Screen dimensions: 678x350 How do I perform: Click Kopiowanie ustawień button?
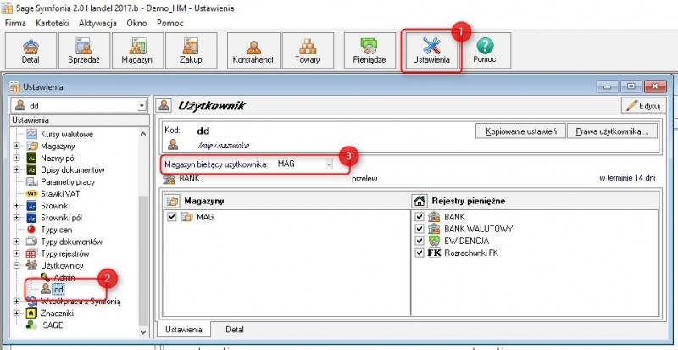pos(520,131)
